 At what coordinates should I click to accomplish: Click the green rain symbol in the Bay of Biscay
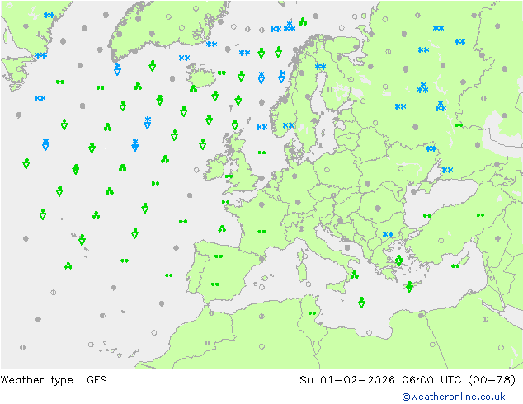click(222, 228)
